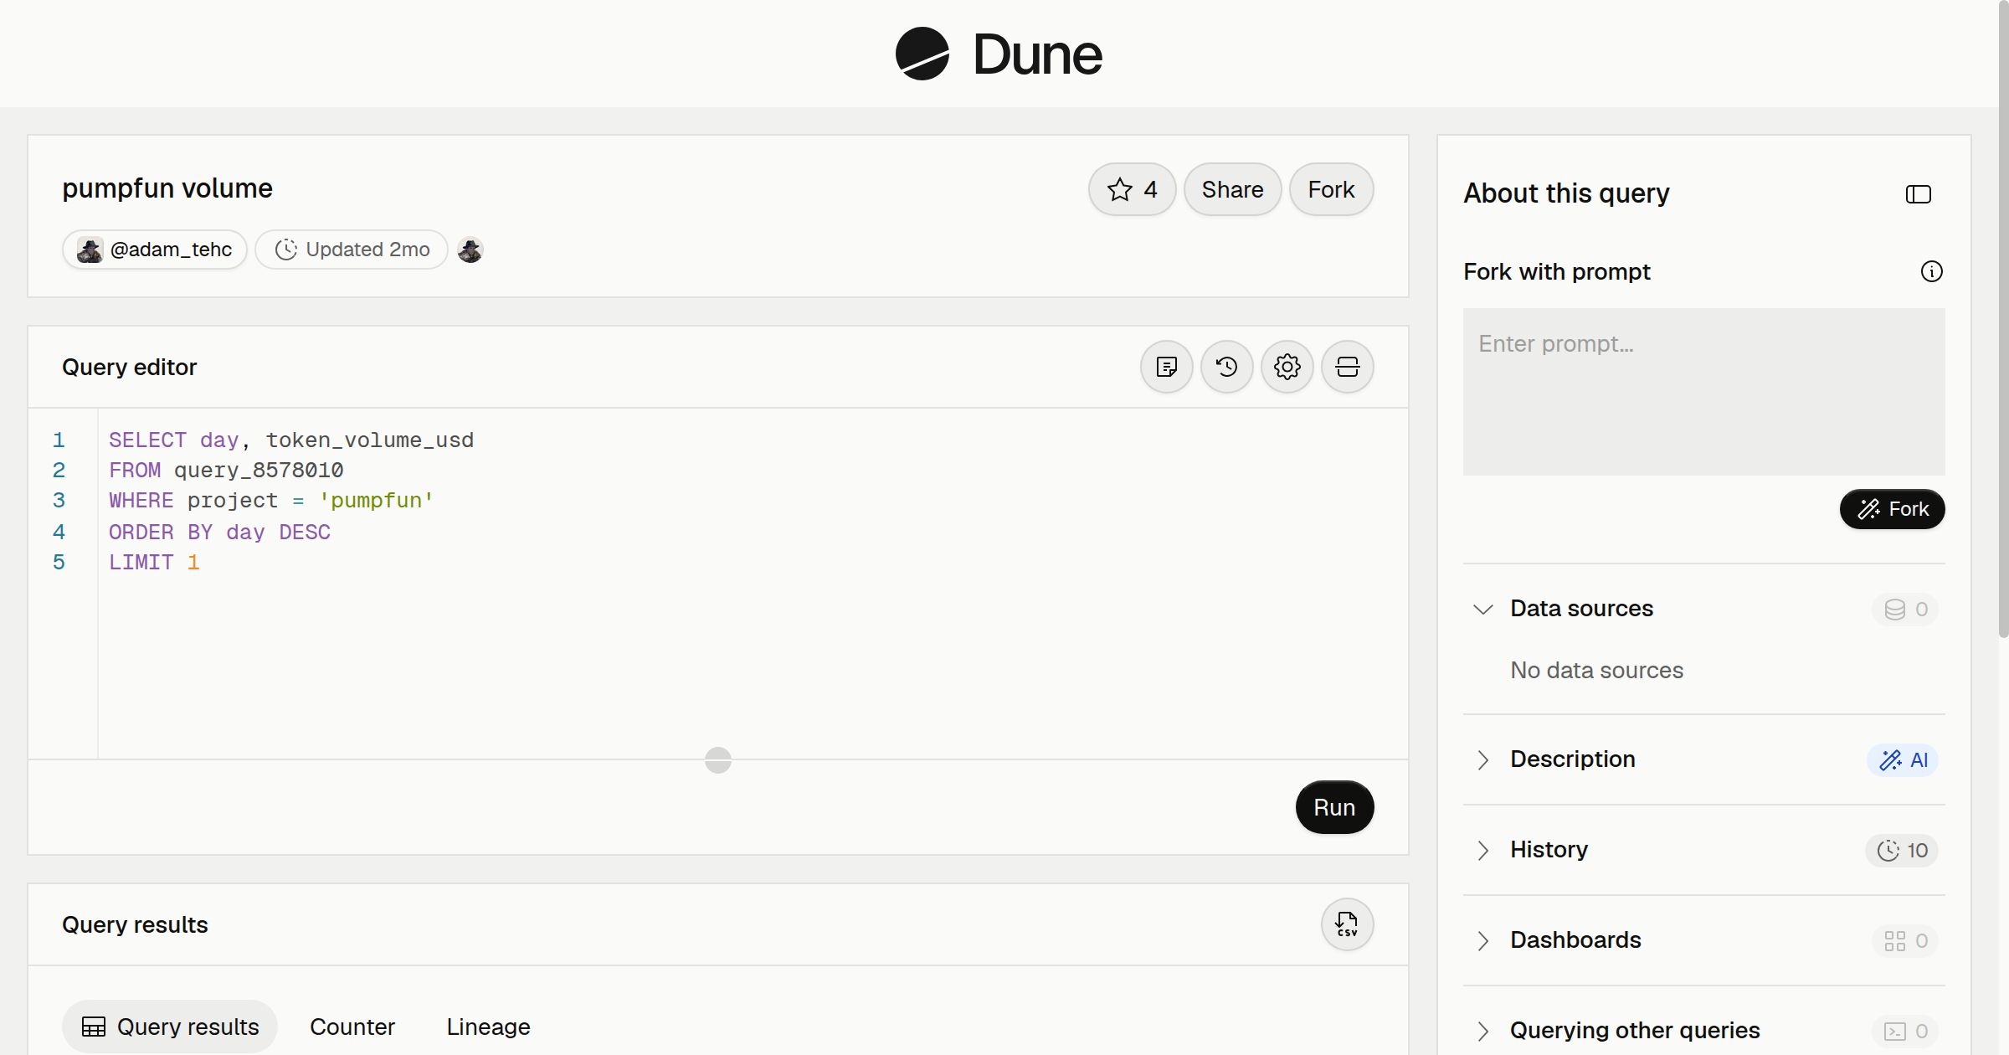2009x1055 pixels.
Task: Open @adam_tehc author profile
Action: (155, 250)
